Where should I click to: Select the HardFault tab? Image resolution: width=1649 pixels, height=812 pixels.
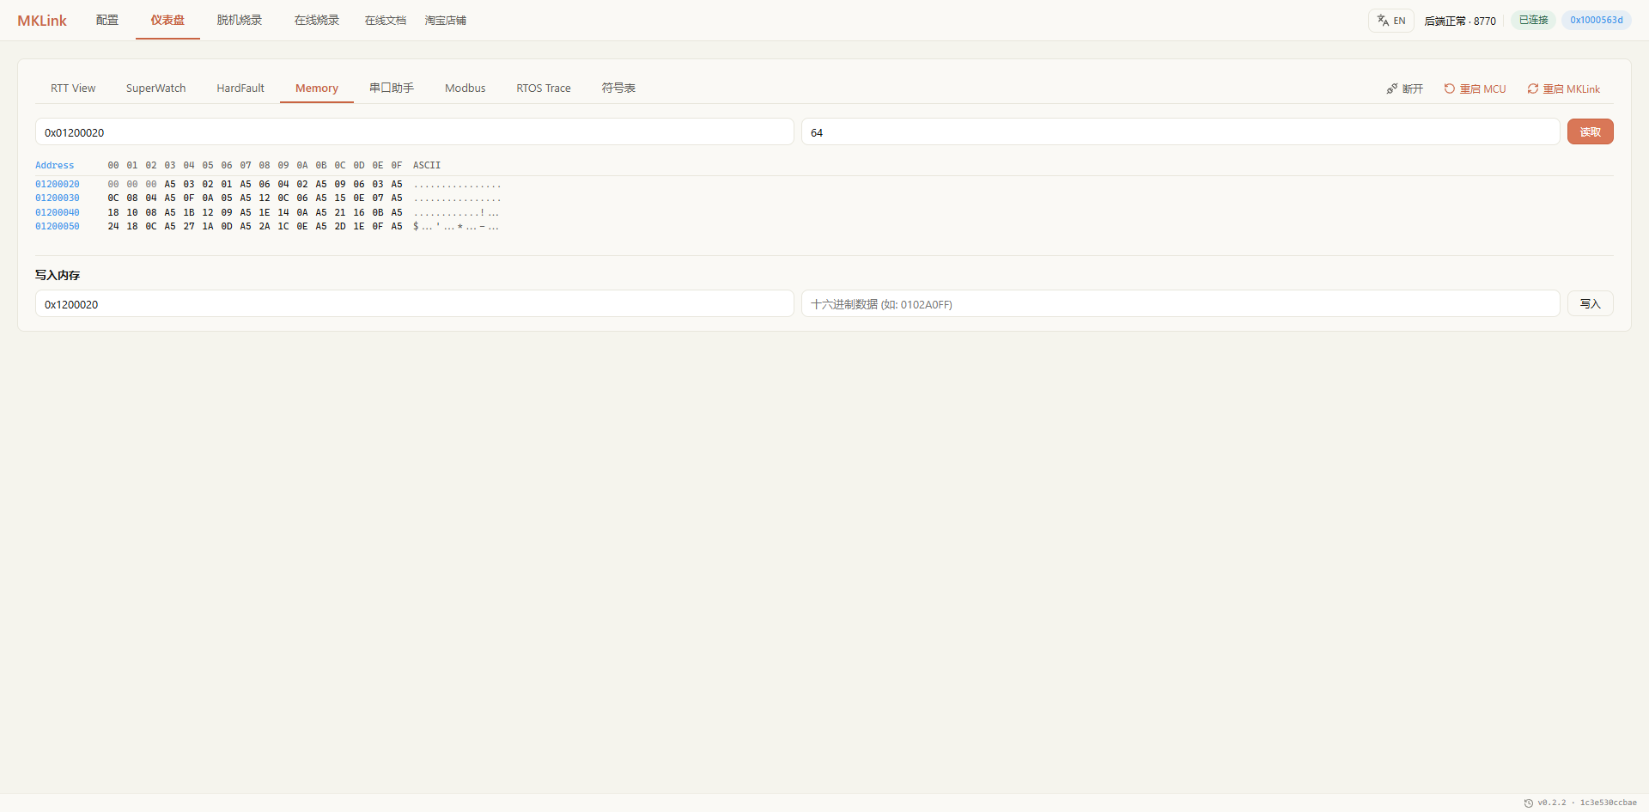point(240,88)
